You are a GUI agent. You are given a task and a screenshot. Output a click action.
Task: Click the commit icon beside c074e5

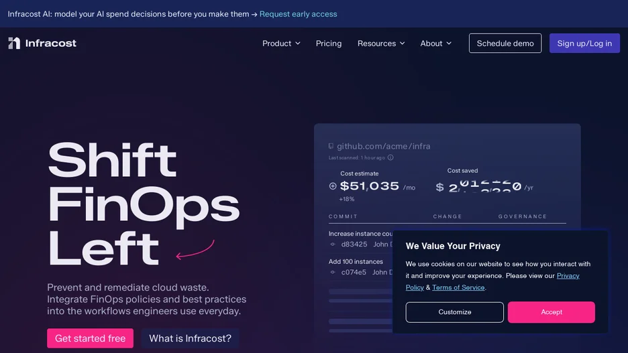click(332, 272)
